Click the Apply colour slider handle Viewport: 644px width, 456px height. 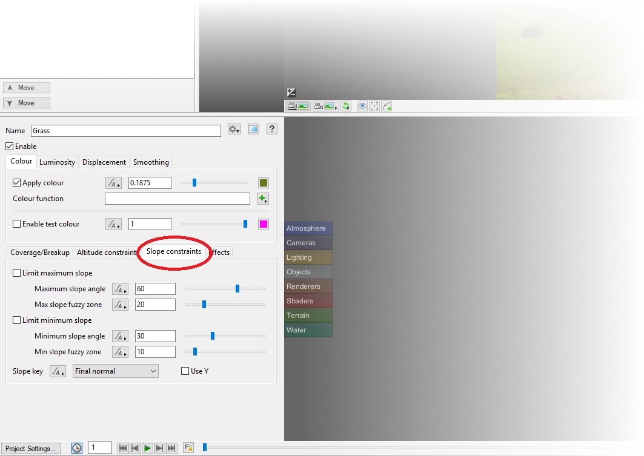tap(194, 183)
